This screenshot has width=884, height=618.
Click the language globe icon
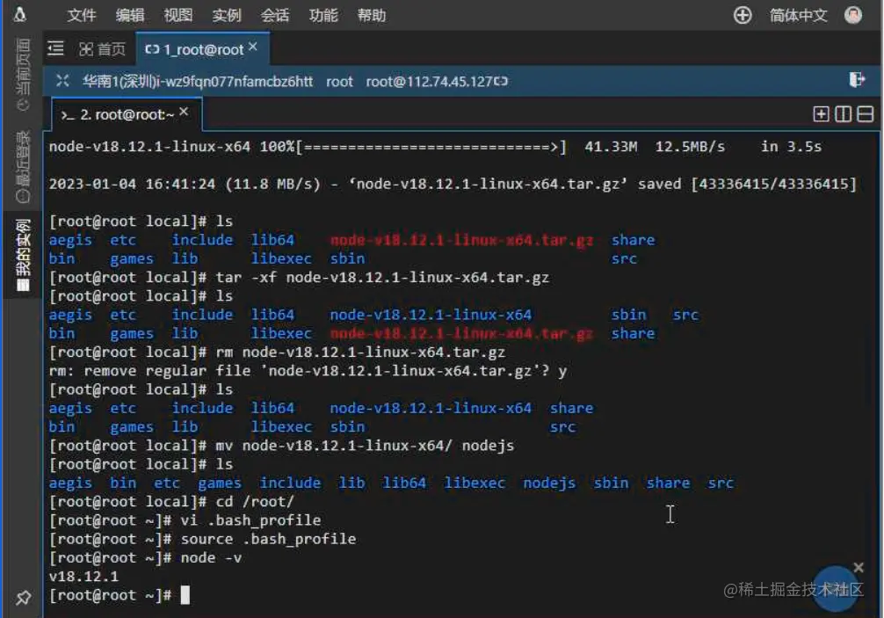pyautogui.click(x=743, y=15)
